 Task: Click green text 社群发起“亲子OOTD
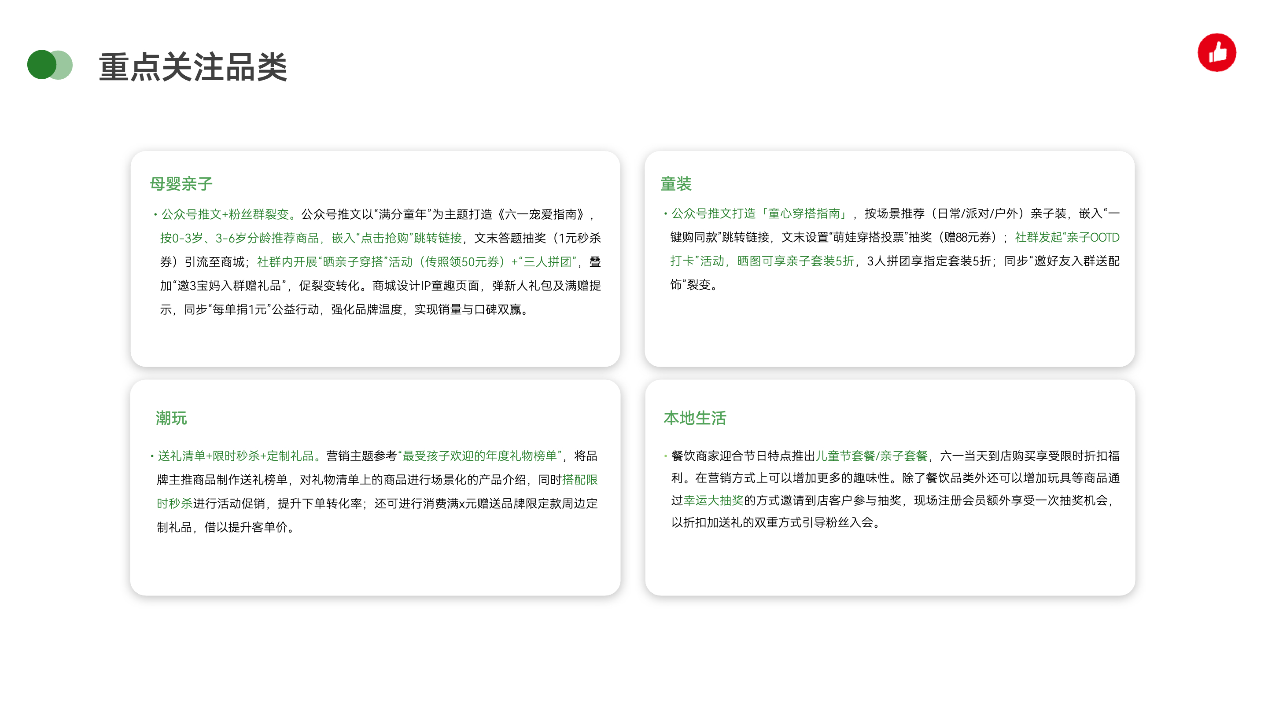(x=1067, y=238)
